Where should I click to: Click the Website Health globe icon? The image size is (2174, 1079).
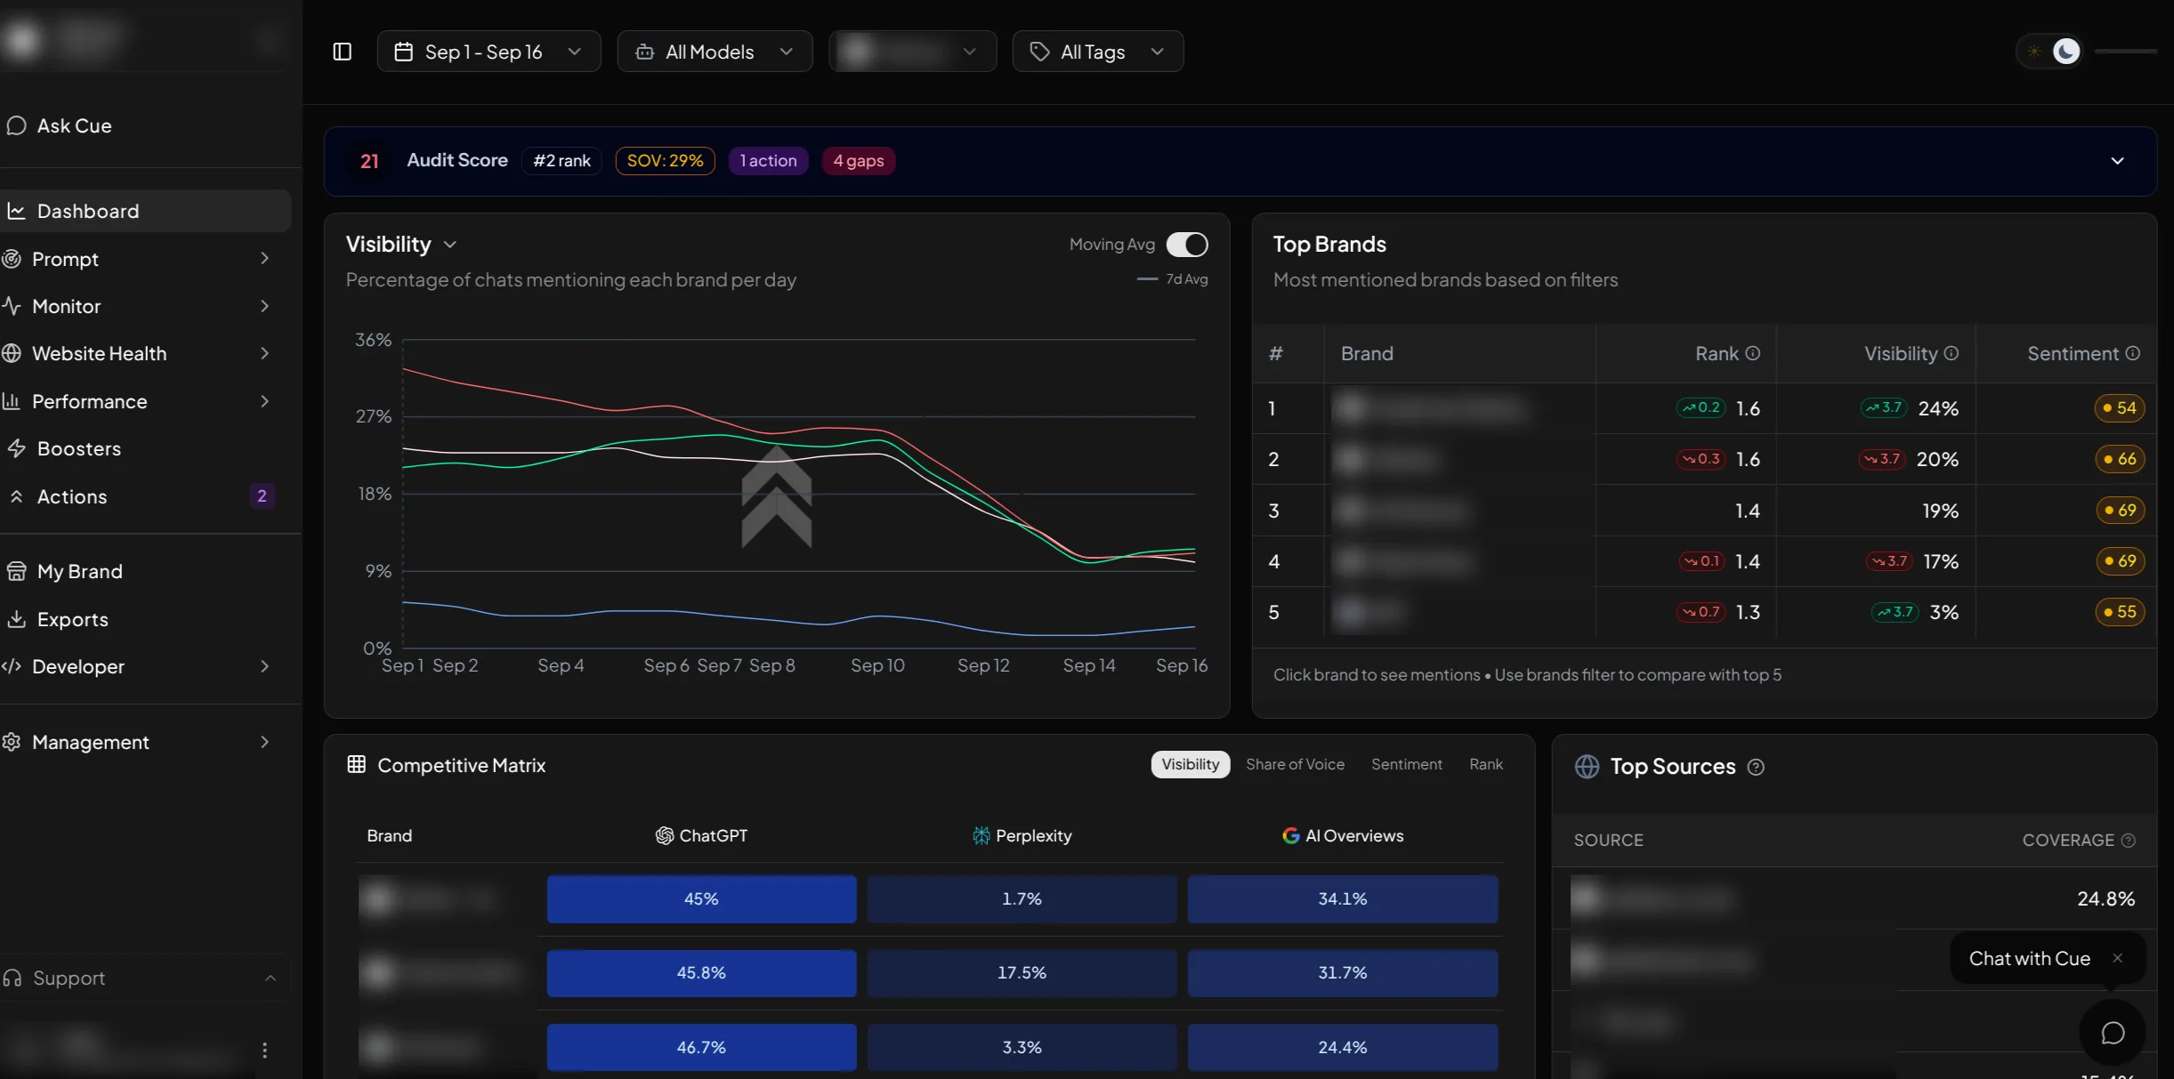click(x=12, y=353)
